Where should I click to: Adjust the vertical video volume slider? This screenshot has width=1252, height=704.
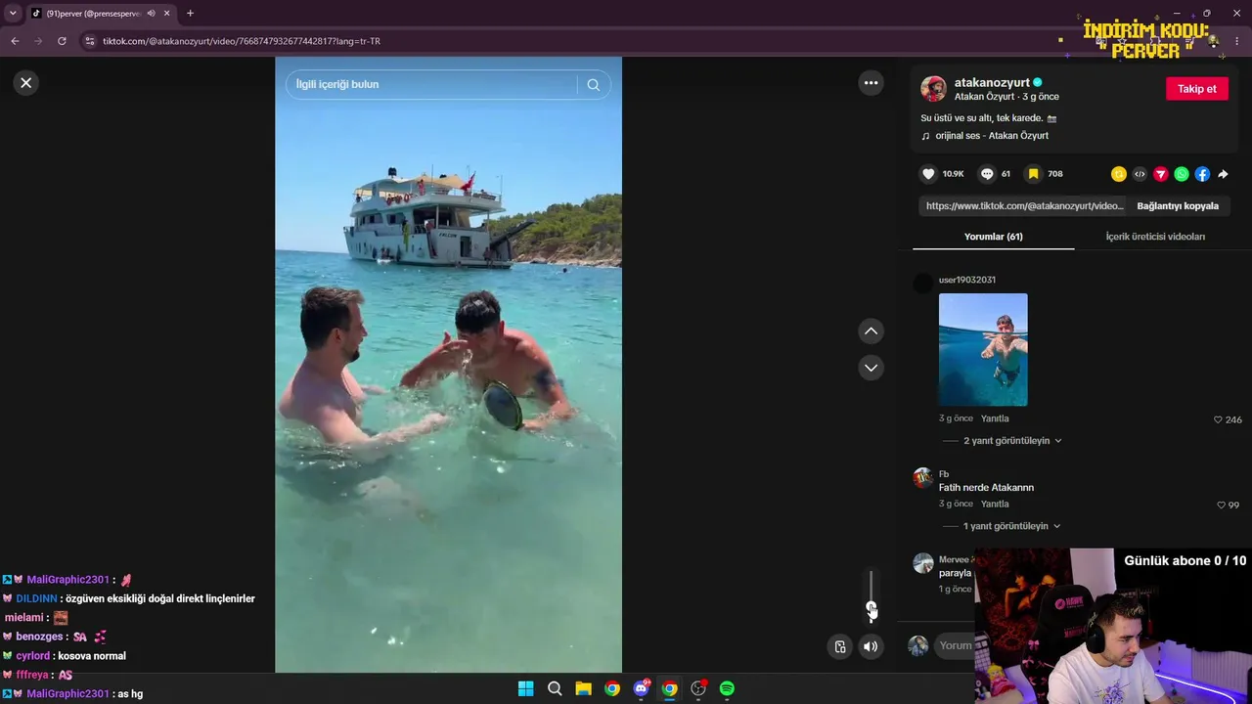[871, 596]
